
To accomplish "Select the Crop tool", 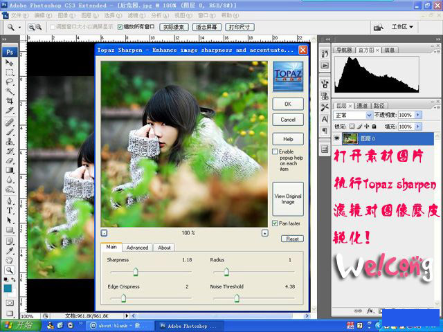I will (9, 101).
